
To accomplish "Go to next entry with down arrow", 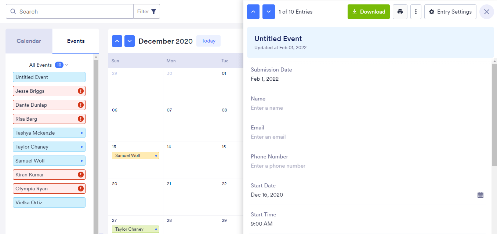I will tap(269, 12).
